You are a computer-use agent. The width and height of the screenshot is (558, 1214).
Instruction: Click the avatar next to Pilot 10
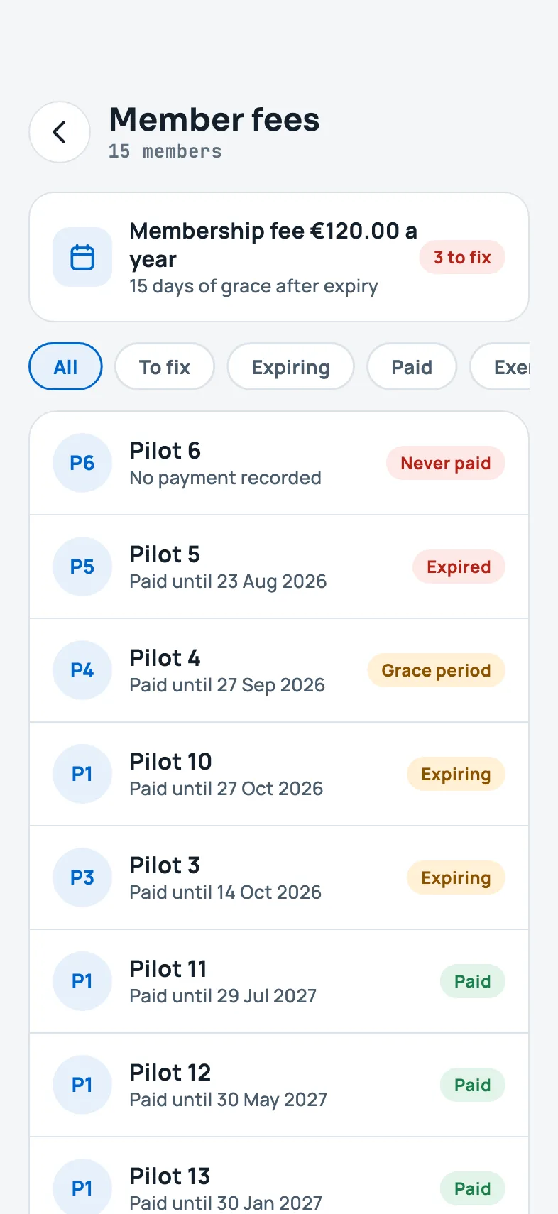click(x=82, y=774)
